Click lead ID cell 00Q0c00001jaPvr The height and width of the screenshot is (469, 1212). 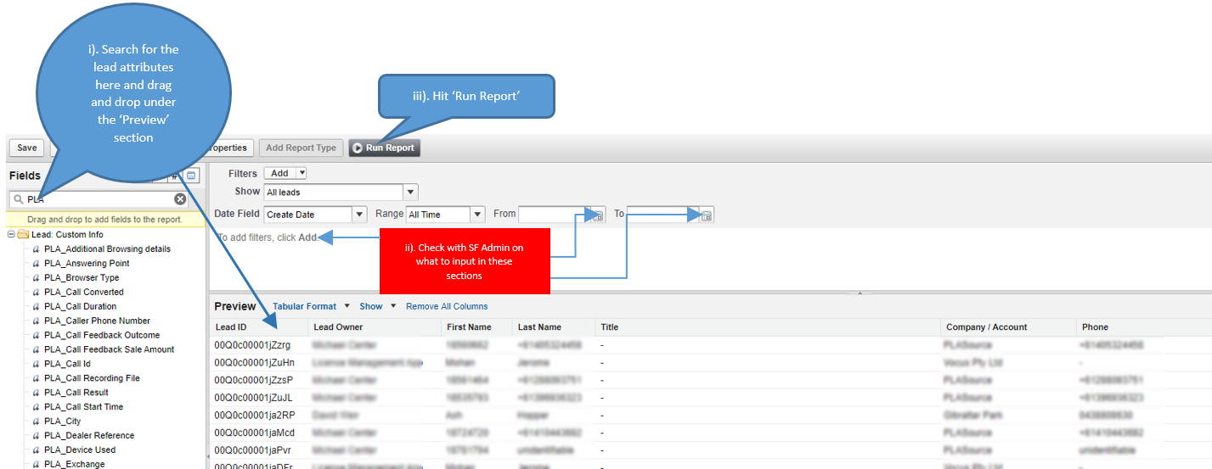253,450
